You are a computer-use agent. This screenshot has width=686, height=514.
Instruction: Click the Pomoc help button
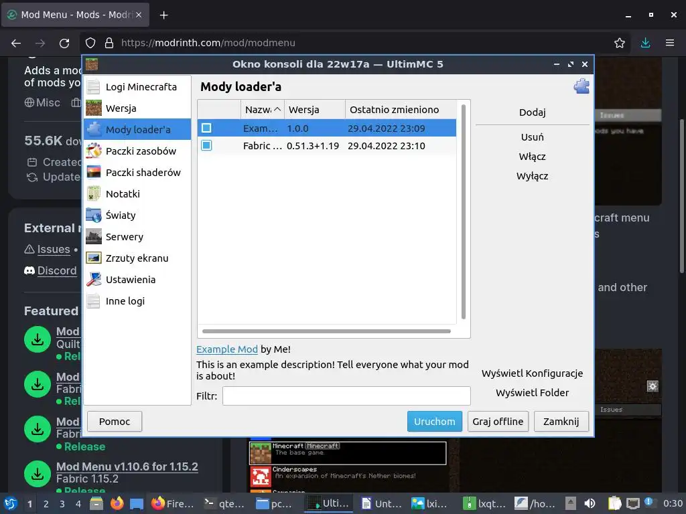(114, 422)
